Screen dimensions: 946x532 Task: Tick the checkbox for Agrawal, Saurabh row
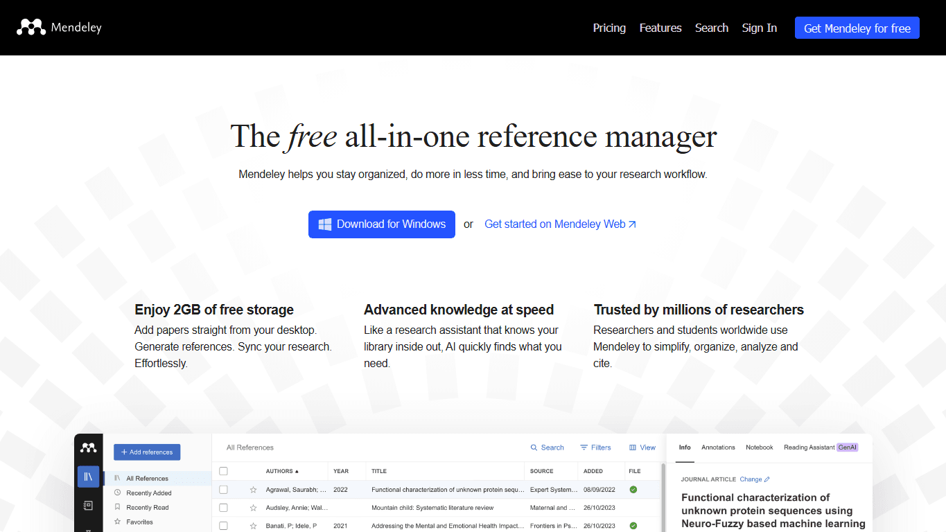click(223, 489)
